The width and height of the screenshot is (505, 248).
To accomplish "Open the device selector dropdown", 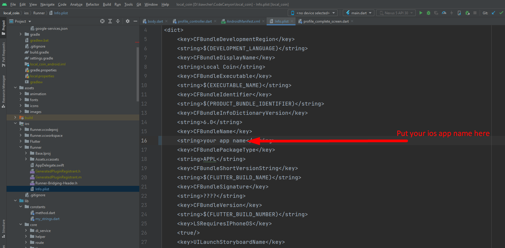I will pyautogui.click(x=313, y=13).
